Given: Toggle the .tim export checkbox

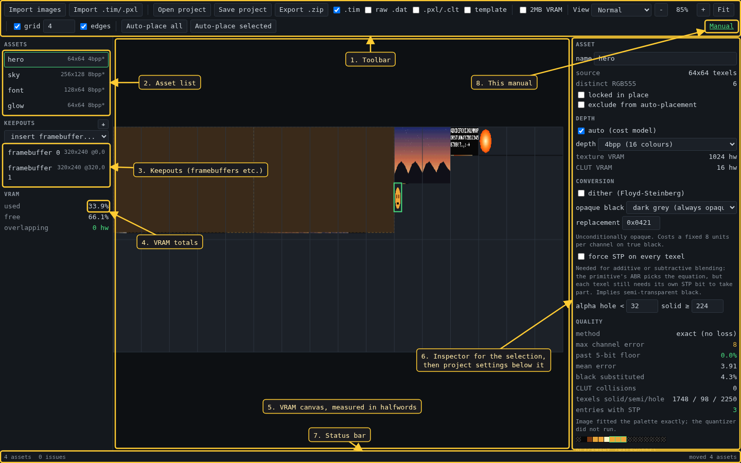Looking at the screenshot, I should (337, 10).
